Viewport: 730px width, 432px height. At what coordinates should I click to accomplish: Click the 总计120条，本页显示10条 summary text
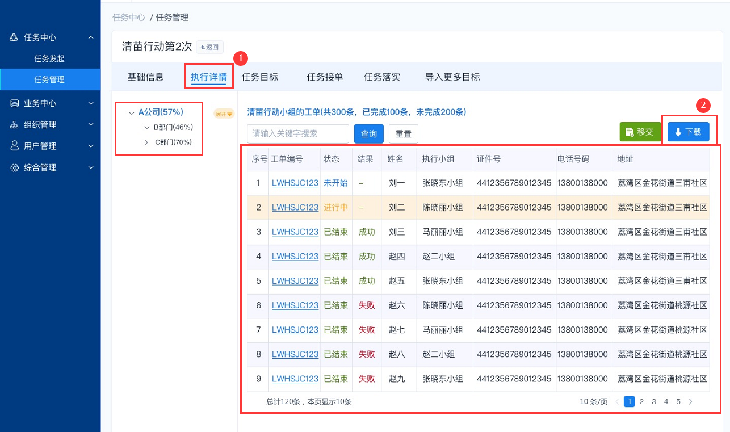point(309,401)
